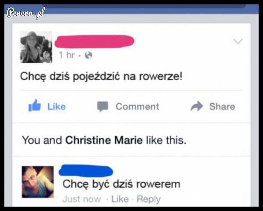Viewport: 263px width, 211px height.
Task: Click the Like label under the post
Action: click(x=57, y=106)
